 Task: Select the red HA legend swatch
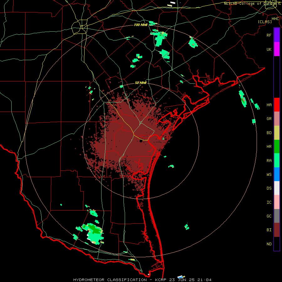(x=277, y=105)
